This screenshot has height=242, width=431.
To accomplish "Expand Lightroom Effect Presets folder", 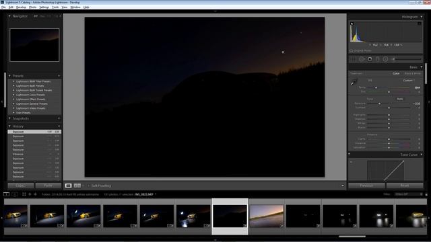I will [x=13, y=99].
